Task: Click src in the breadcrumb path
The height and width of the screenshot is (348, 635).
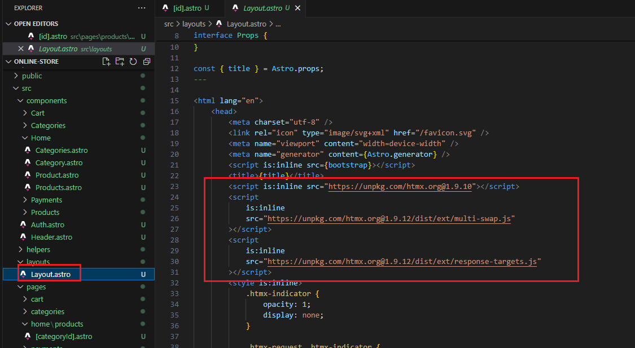Action: [169, 24]
